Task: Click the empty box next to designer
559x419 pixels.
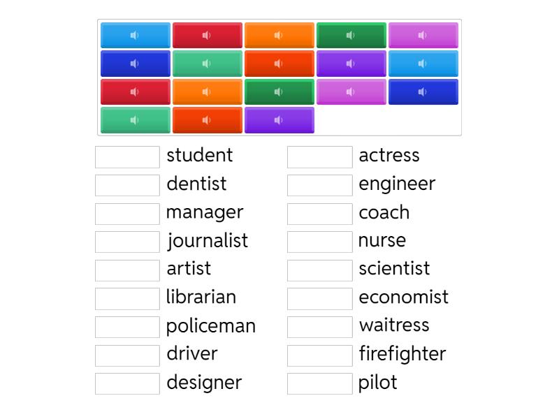Action: (x=127, y=383)
